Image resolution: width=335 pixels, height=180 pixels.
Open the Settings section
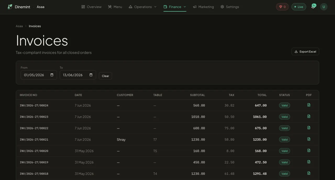[230, 7]
